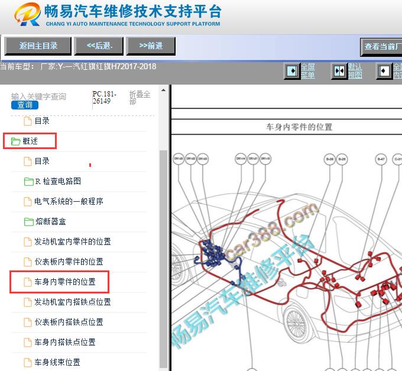Click the menu panel vertical scrollbar thumb
Viewport: 402px width, 371px height.
163,259
